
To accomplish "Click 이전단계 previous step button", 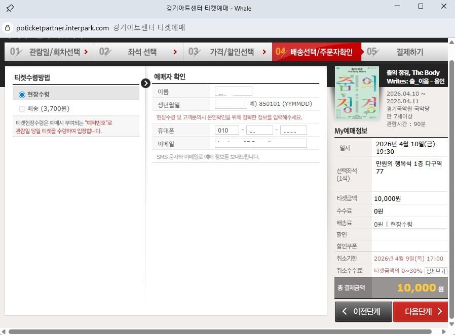I will pos(363,312).
